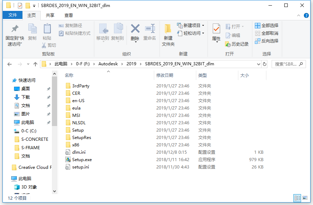Click 全部选择 select all

coord(266,26)
